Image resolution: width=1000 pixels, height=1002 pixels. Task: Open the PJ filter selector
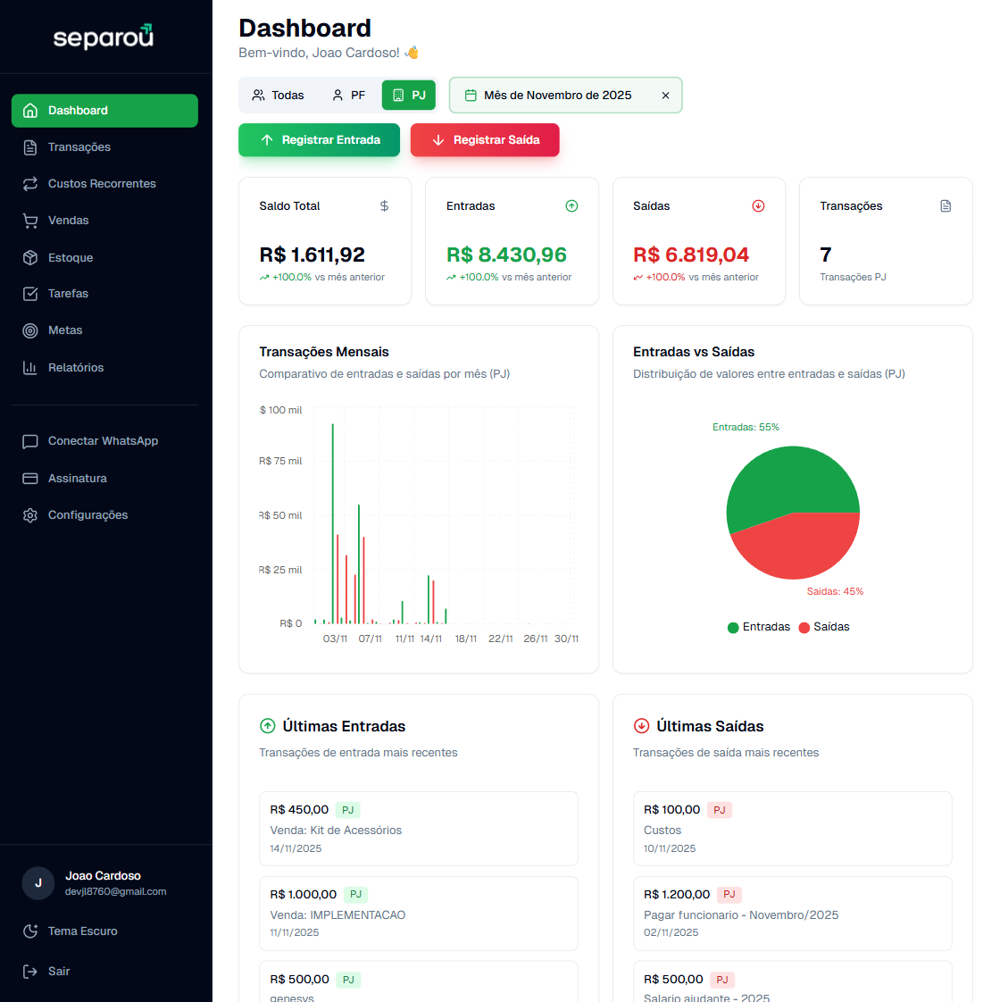408,95
